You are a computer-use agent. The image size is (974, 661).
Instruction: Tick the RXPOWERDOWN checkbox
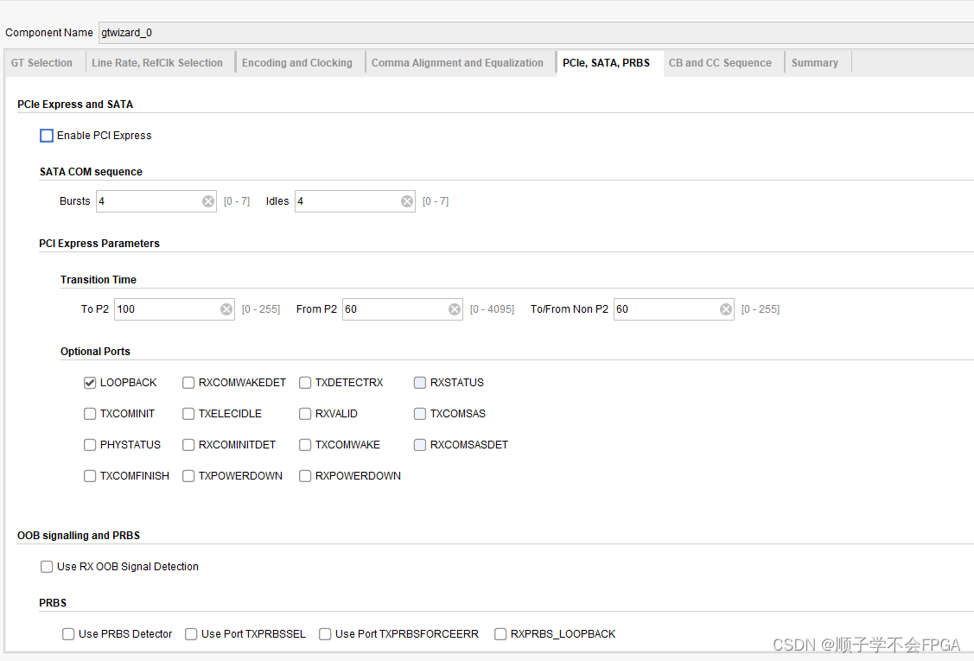point(305,476)
